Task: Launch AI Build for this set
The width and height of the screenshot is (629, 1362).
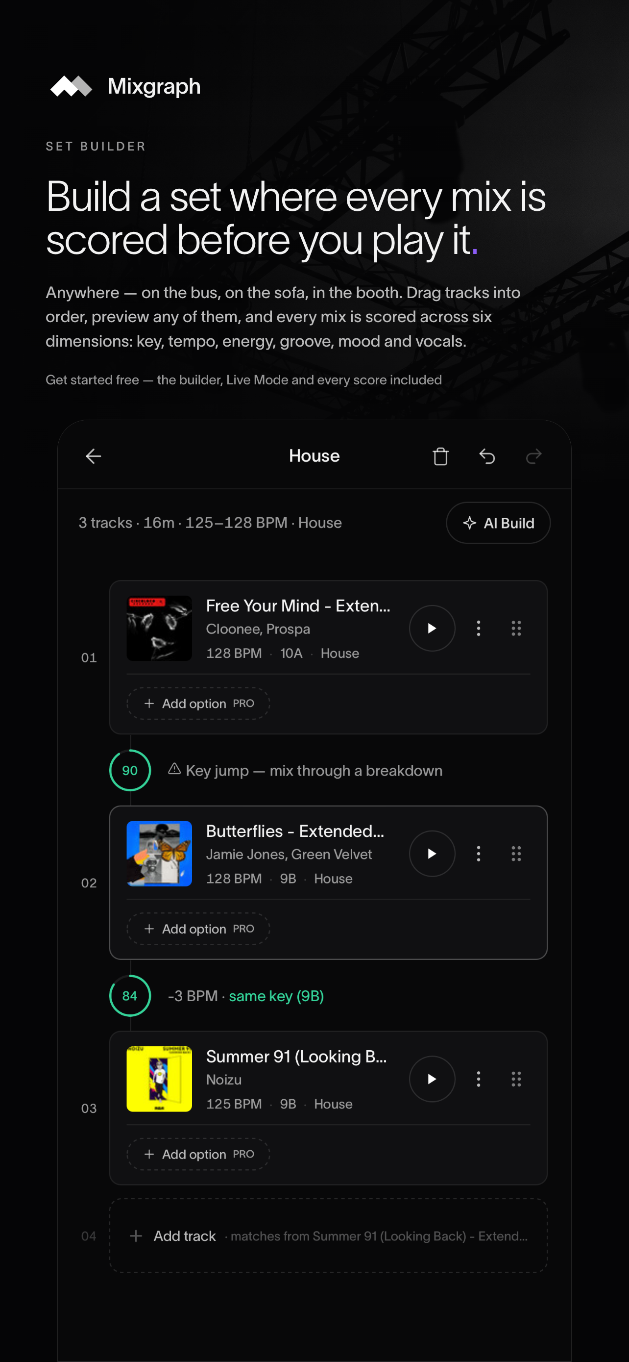Action: click(498, 523)
